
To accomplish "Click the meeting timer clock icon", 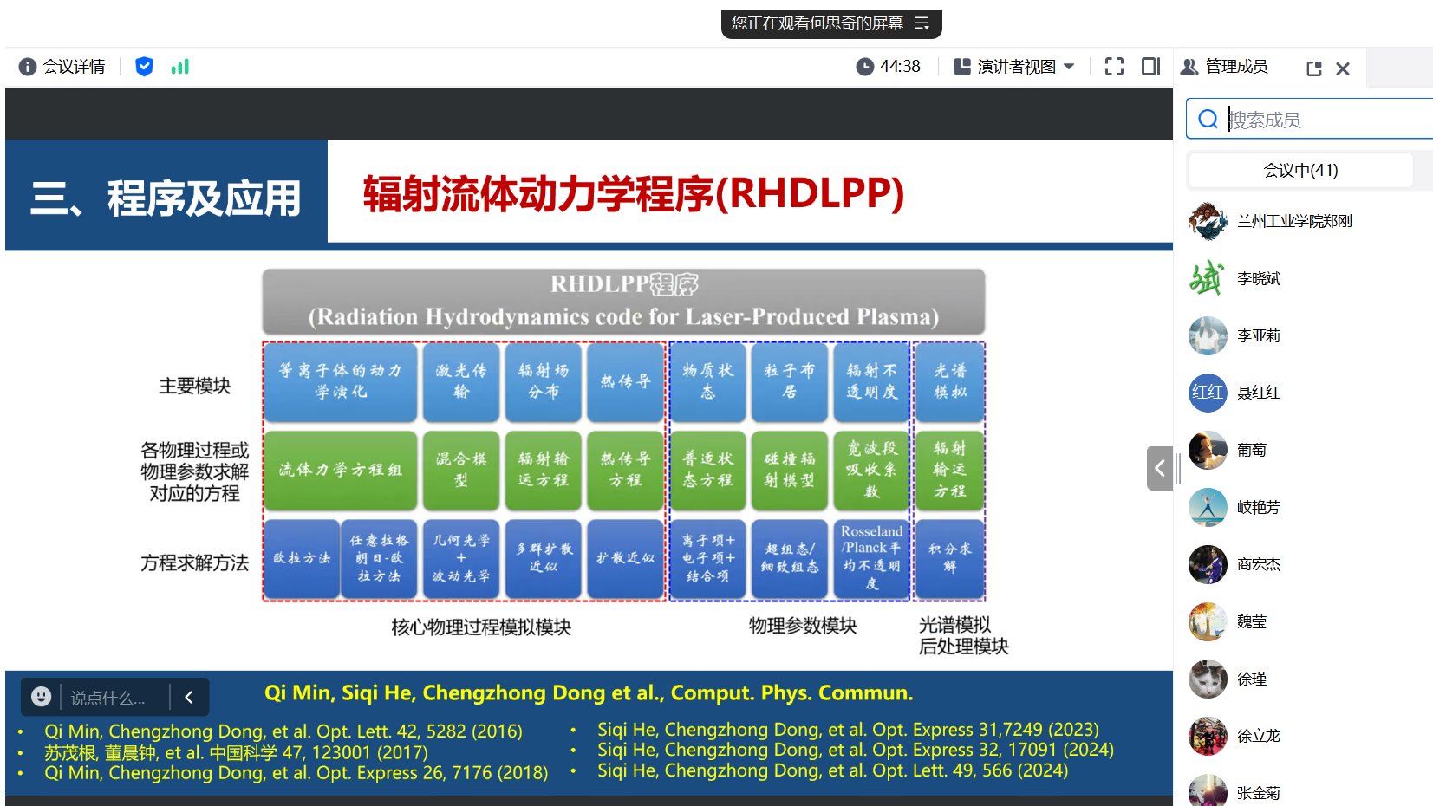I will 864,67.
